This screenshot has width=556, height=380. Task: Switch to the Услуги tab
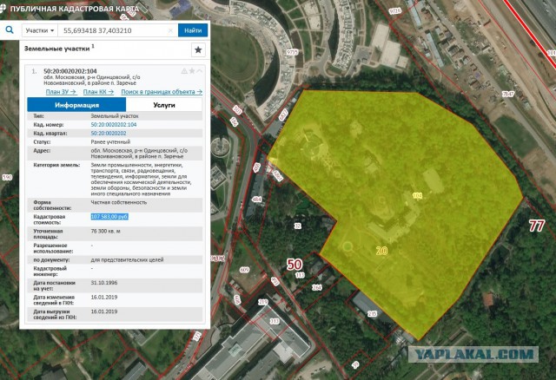click(x=164, y=105)
